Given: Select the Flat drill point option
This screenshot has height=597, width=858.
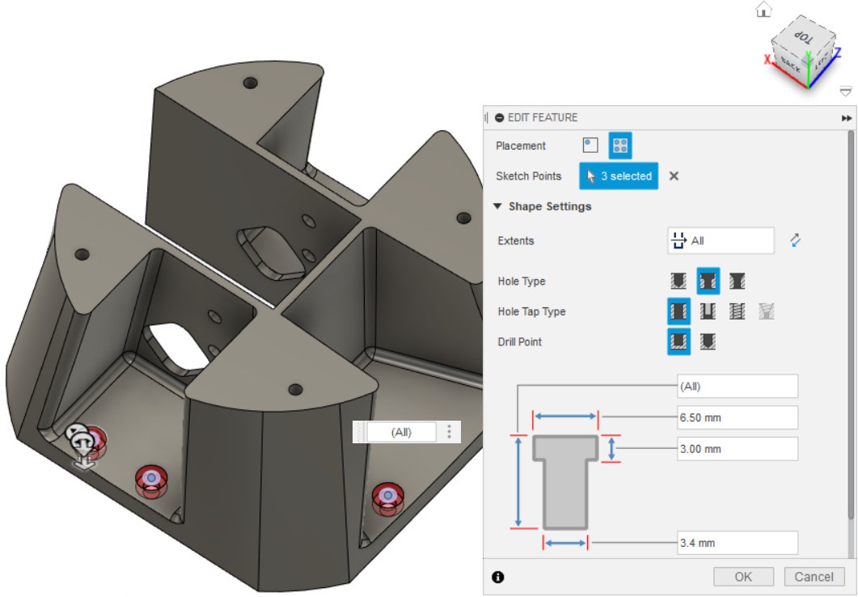Looking at the screenshot, I should pyautogui.click(x=678, y=342).
